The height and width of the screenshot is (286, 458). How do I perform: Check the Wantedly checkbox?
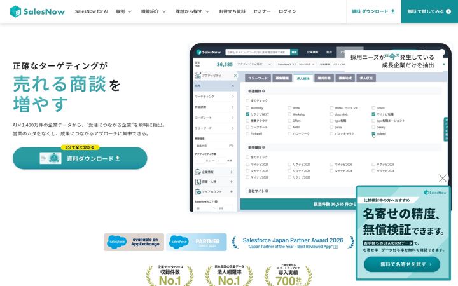247,108
